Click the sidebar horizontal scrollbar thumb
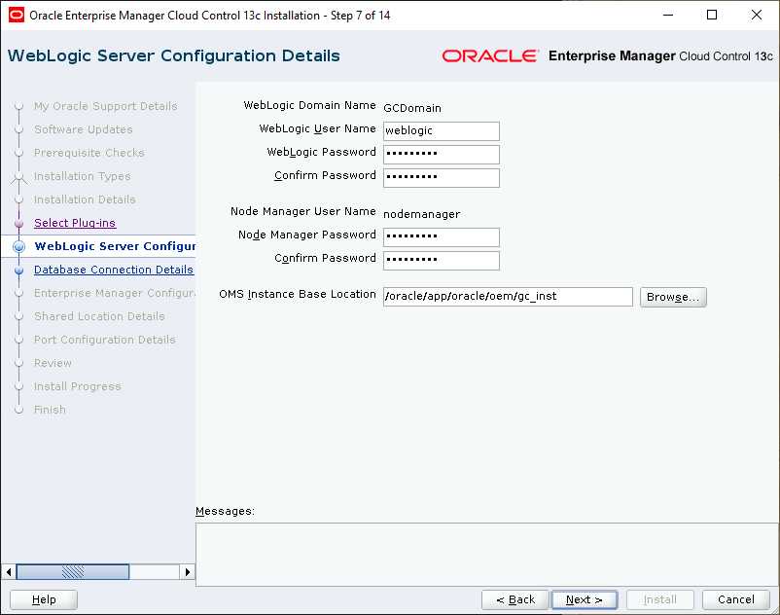The width and height of the screenshot is (780, 615). (73, 572)
